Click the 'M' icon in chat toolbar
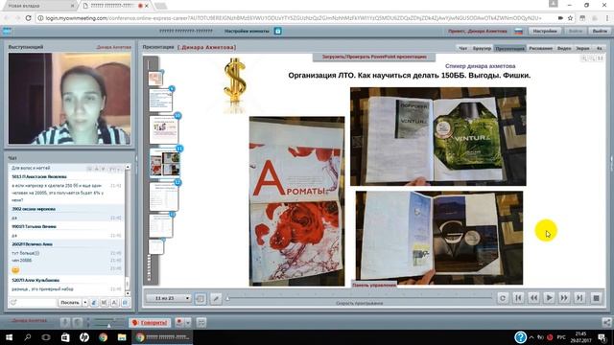614x345 pixels. click(104, 303)
